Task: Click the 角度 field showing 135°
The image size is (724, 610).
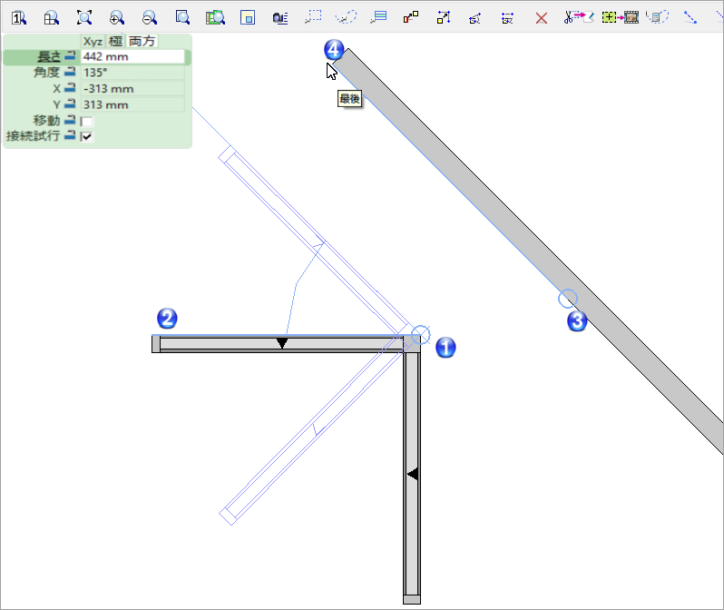Action: click(x=132, y=73)
